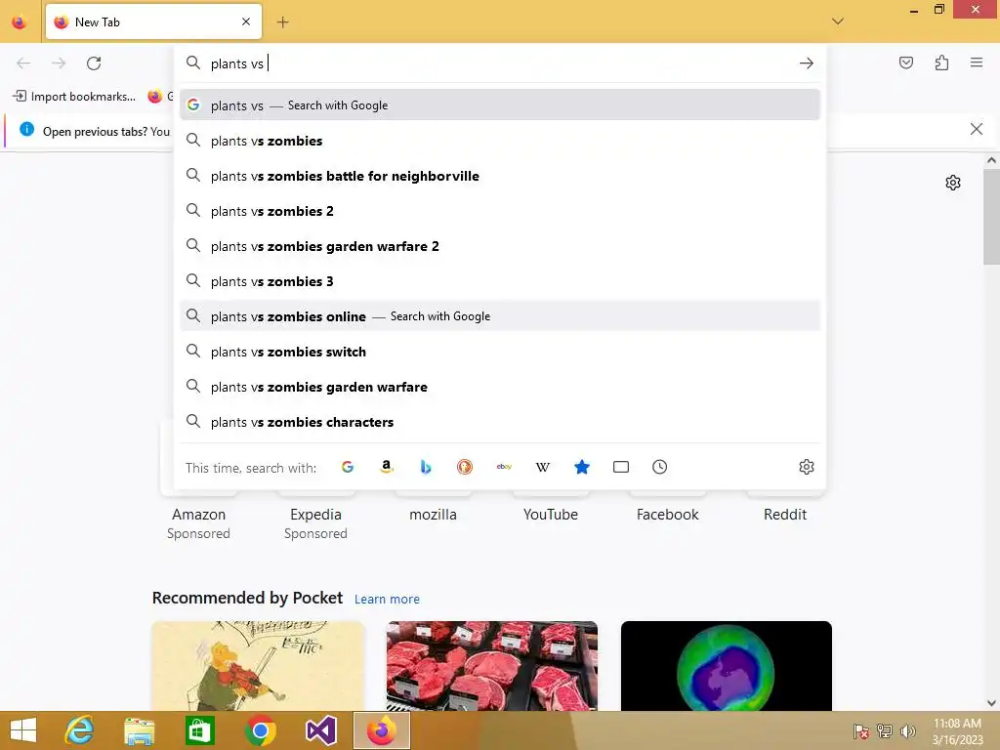Select suggestion 'plants vs zombies characters'
The width and height of the screenshot is (1000, 750).
pos(500,422)
